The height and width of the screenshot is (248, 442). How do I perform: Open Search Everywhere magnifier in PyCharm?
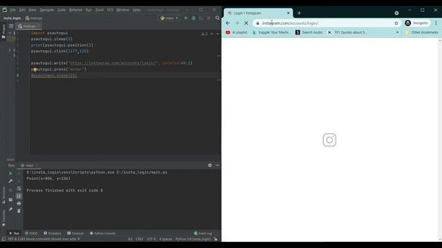(218, 18)
